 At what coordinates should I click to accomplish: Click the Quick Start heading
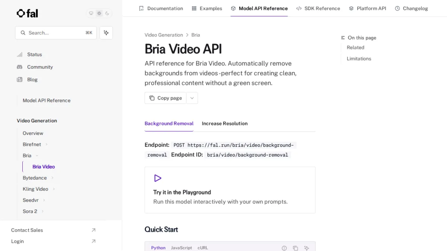point(161,229)
